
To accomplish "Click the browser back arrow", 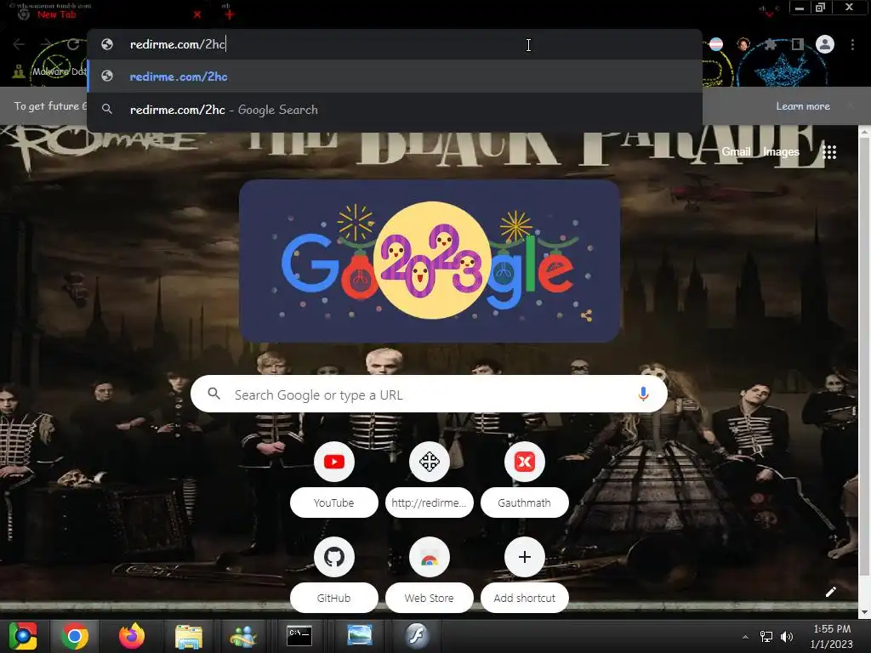I will point(19,44).
